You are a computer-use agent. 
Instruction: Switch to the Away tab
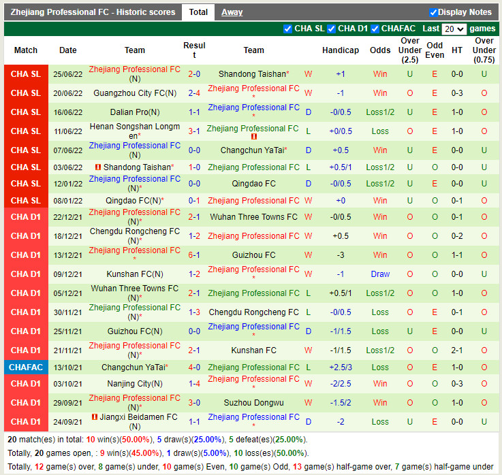coord(232,12)
